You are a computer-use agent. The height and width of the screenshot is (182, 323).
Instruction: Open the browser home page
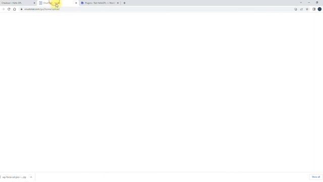pos(15,9)
